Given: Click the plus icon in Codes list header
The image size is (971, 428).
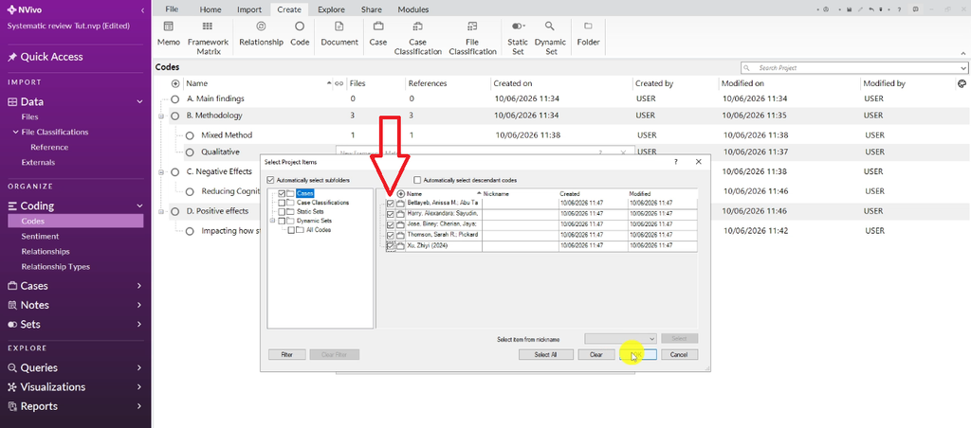Looking at the screenshot, I should pos(175,83).
